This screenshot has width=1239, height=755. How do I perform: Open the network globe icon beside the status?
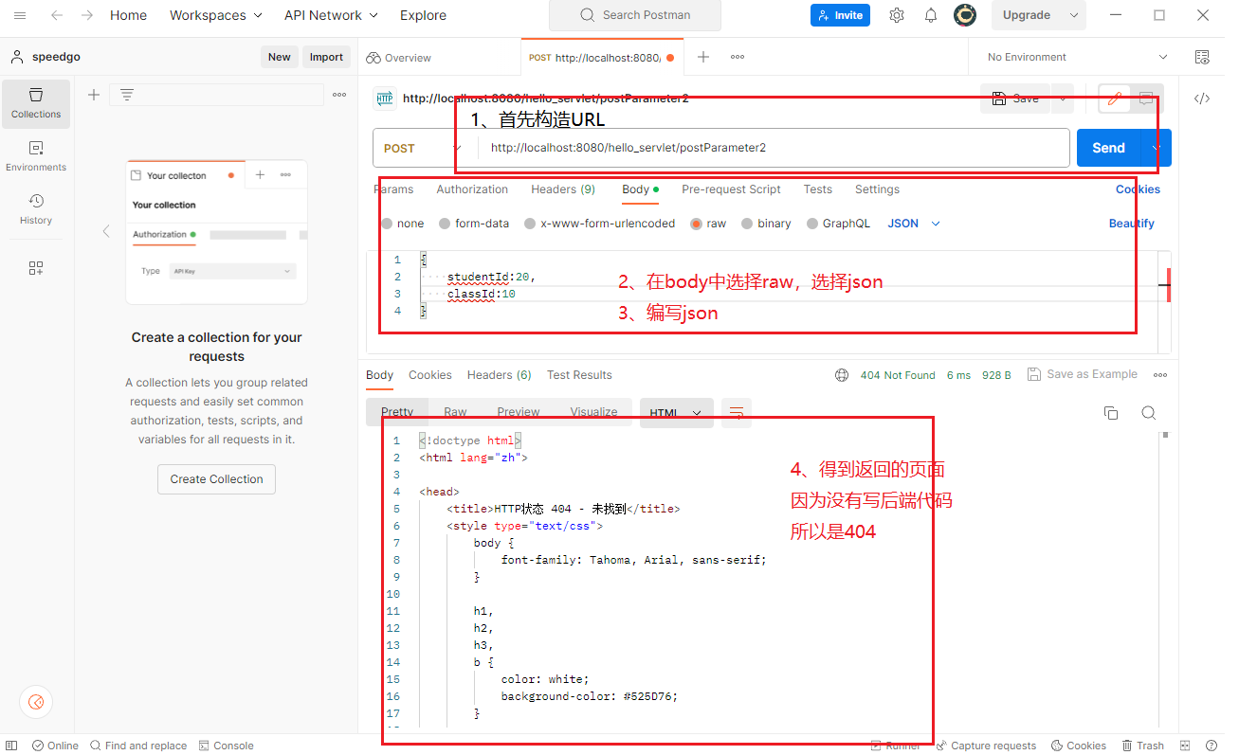pyautogui.click(x=842, y=375)
